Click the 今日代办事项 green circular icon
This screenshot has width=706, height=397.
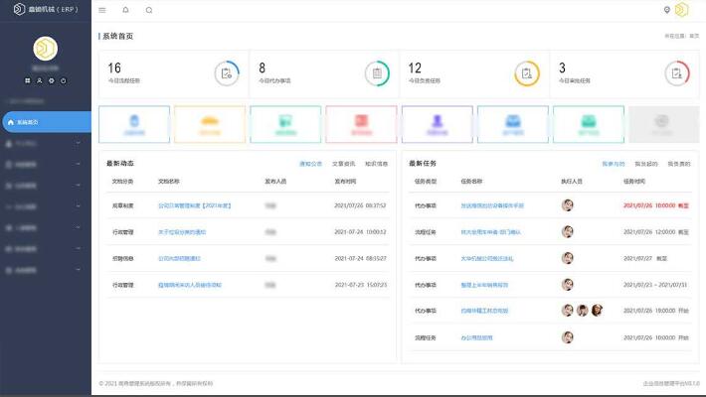[x=377, y=72]
